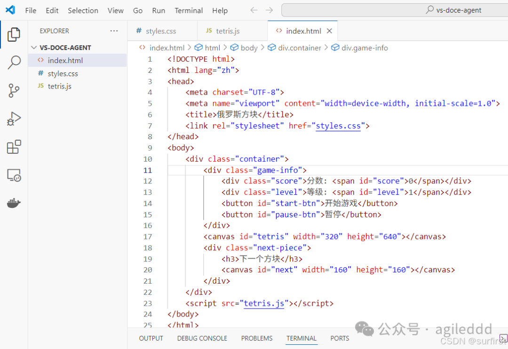Open the Explorer view in activity bar
Viewport: 508px width, 349px height.
pos(14,34)
